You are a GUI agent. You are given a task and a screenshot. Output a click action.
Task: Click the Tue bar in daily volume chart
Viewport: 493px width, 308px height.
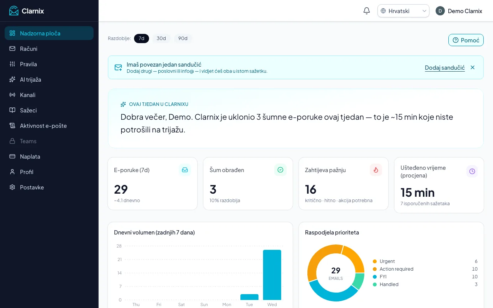coord(249,297)
